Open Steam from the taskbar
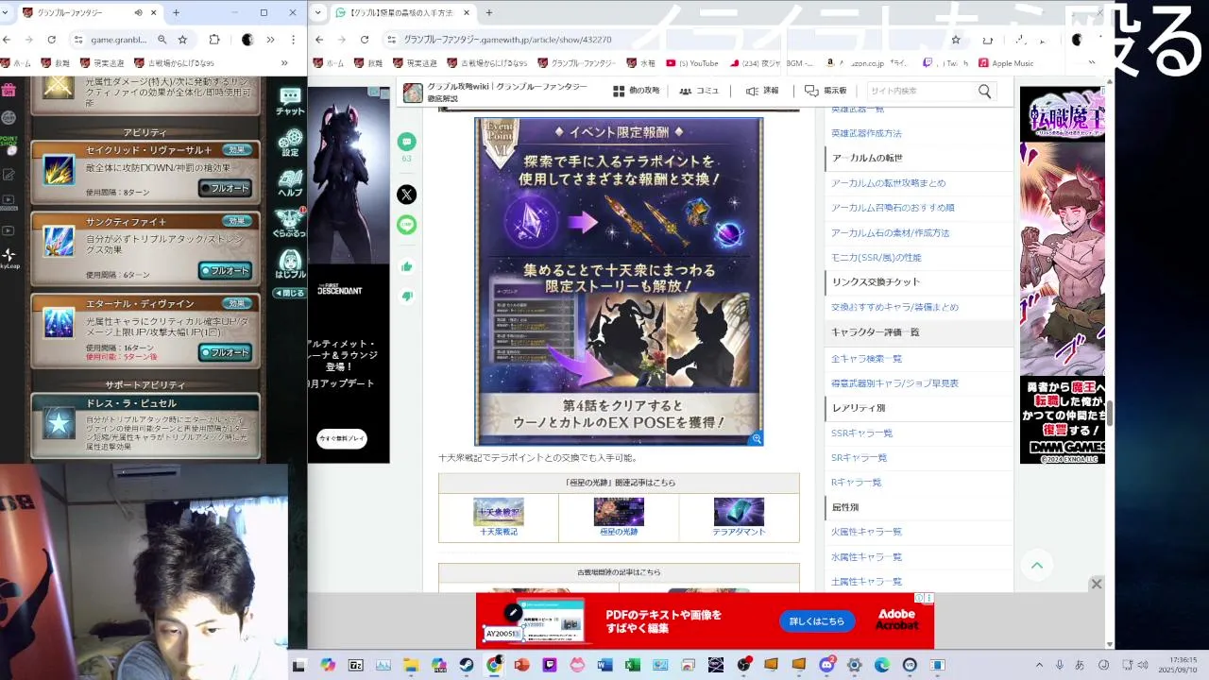Image resolution: width=1209 pixels, height=680 pixels. coord(467,665)
